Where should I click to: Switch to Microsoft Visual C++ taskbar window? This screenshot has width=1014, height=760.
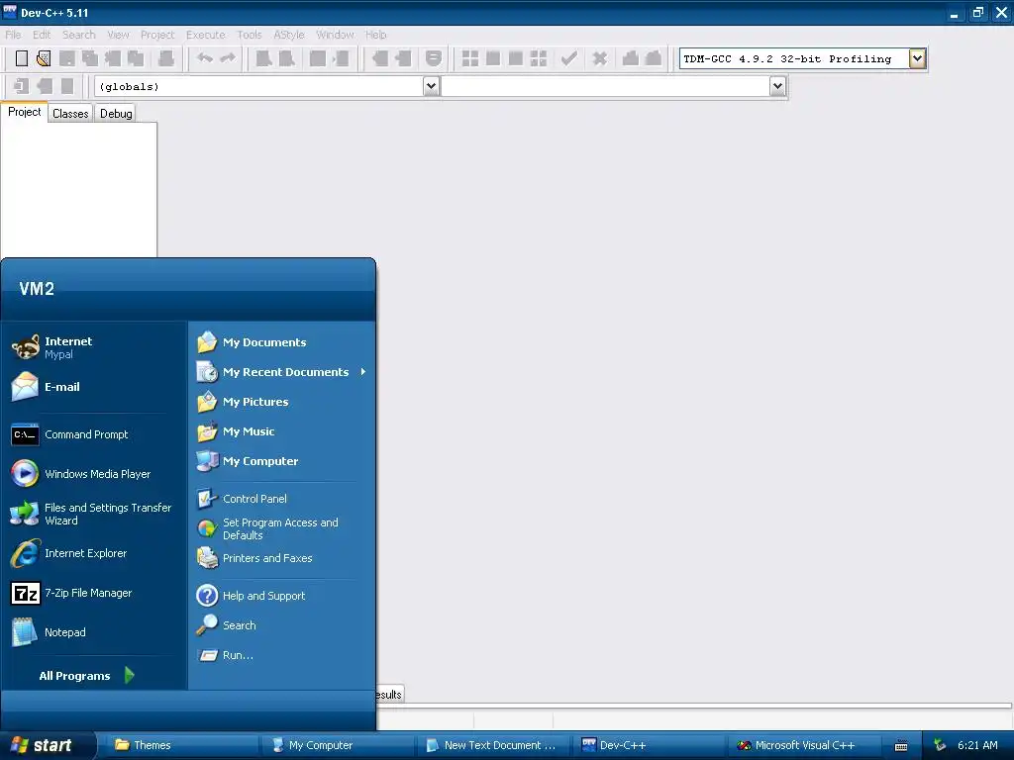[804, 745]
